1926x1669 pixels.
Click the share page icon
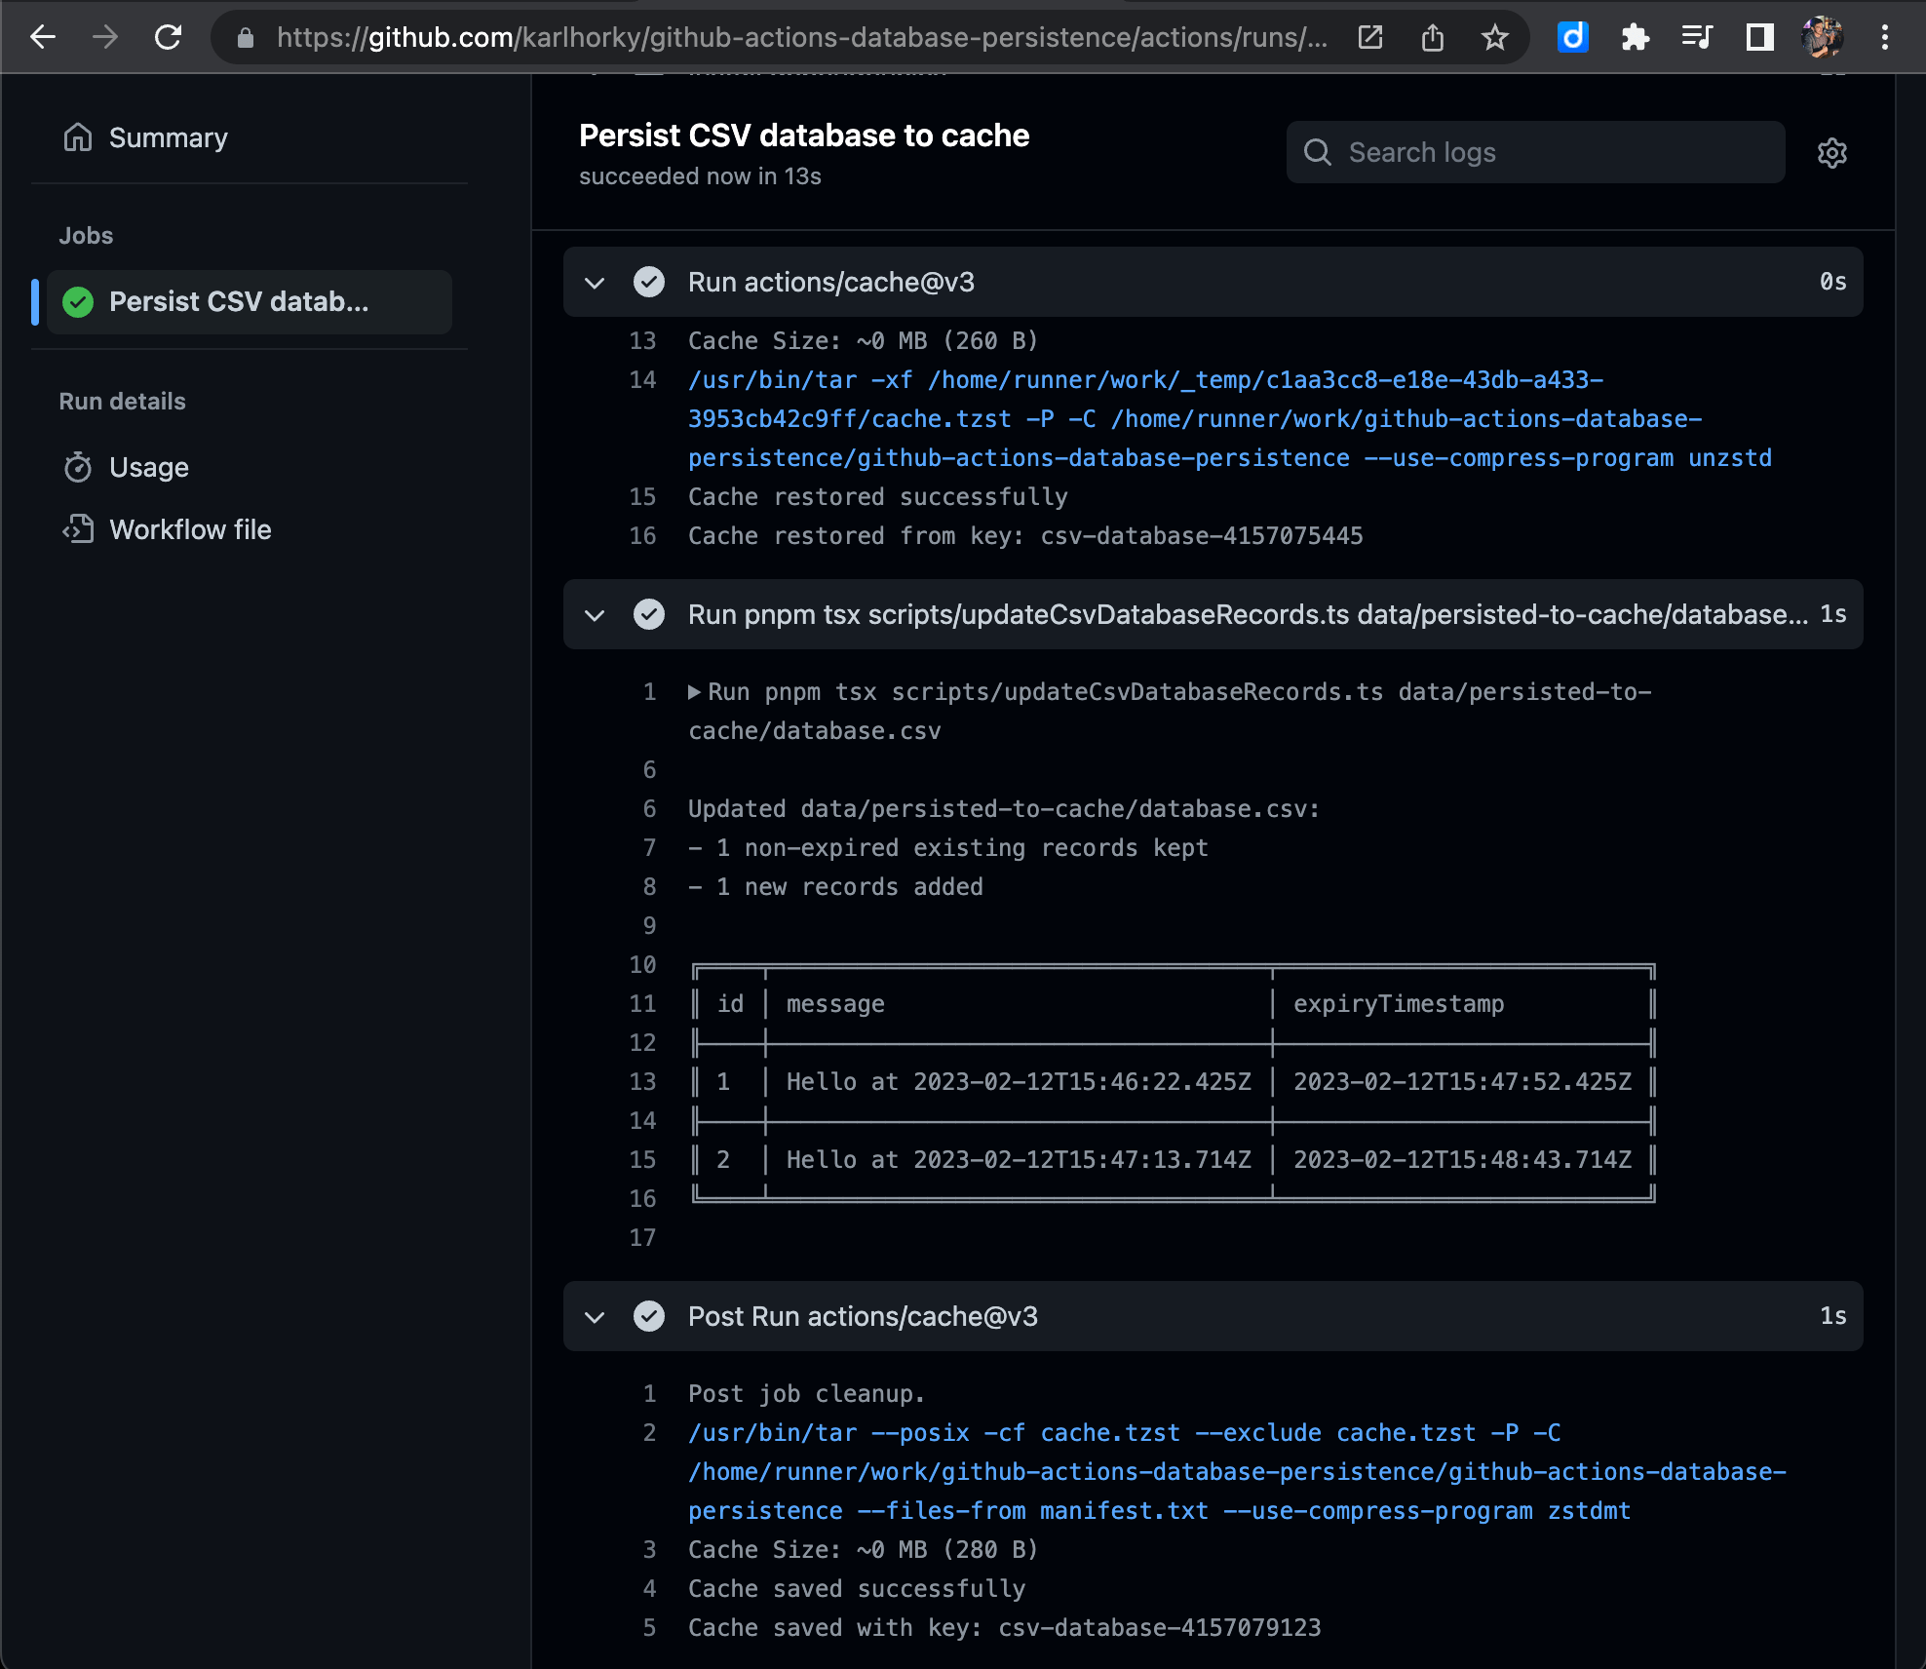pos(1432,38)
